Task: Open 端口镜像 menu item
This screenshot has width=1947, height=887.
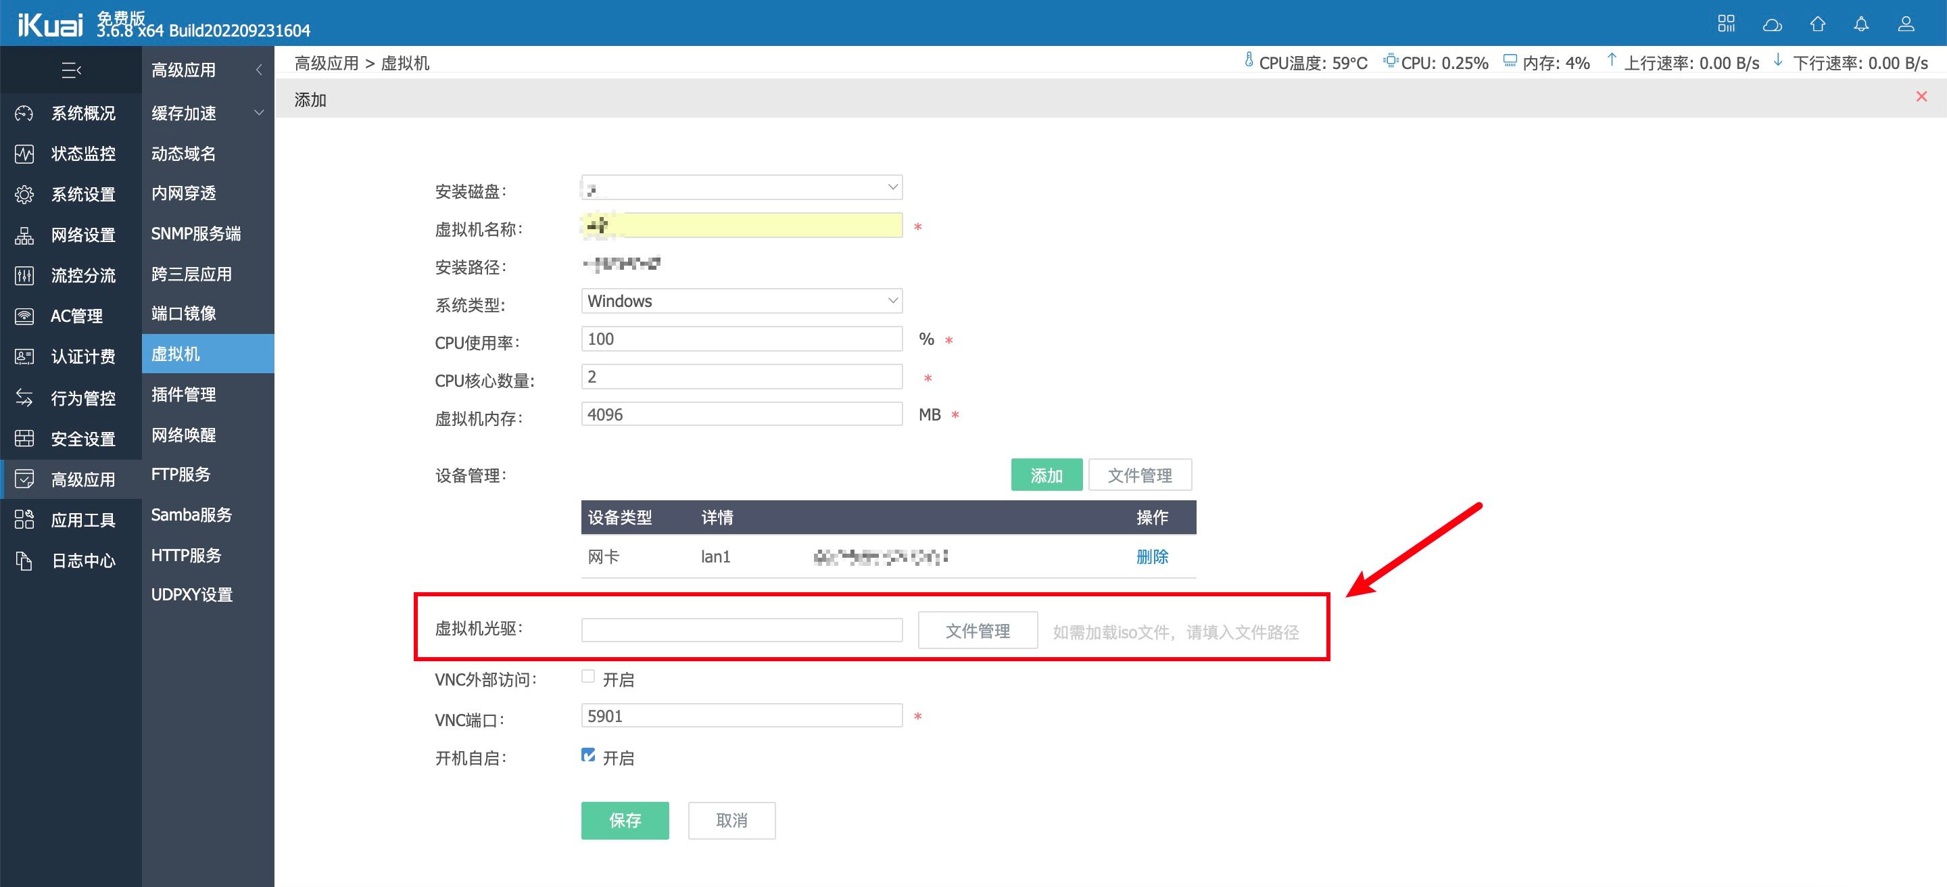Action: coord(184,314)
